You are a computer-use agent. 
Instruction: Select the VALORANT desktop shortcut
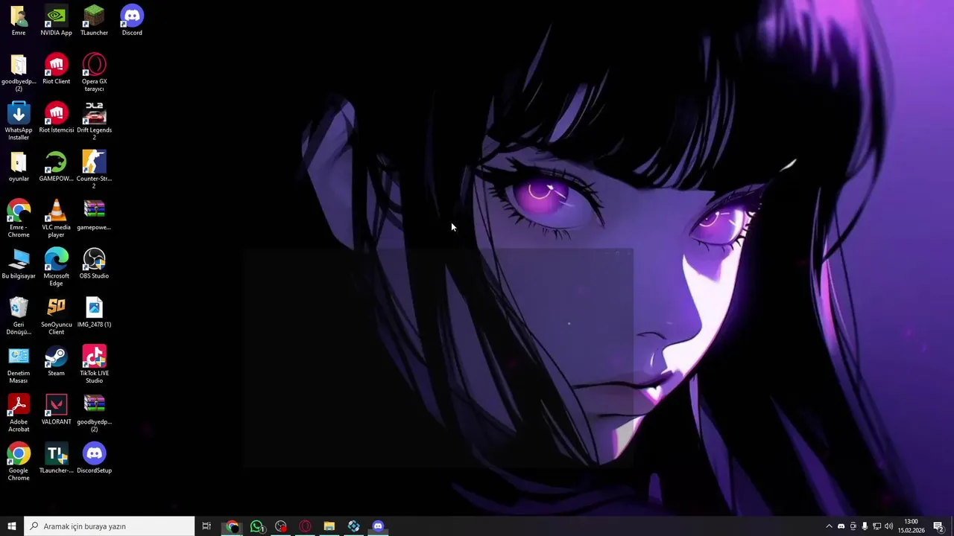[56, 409]
